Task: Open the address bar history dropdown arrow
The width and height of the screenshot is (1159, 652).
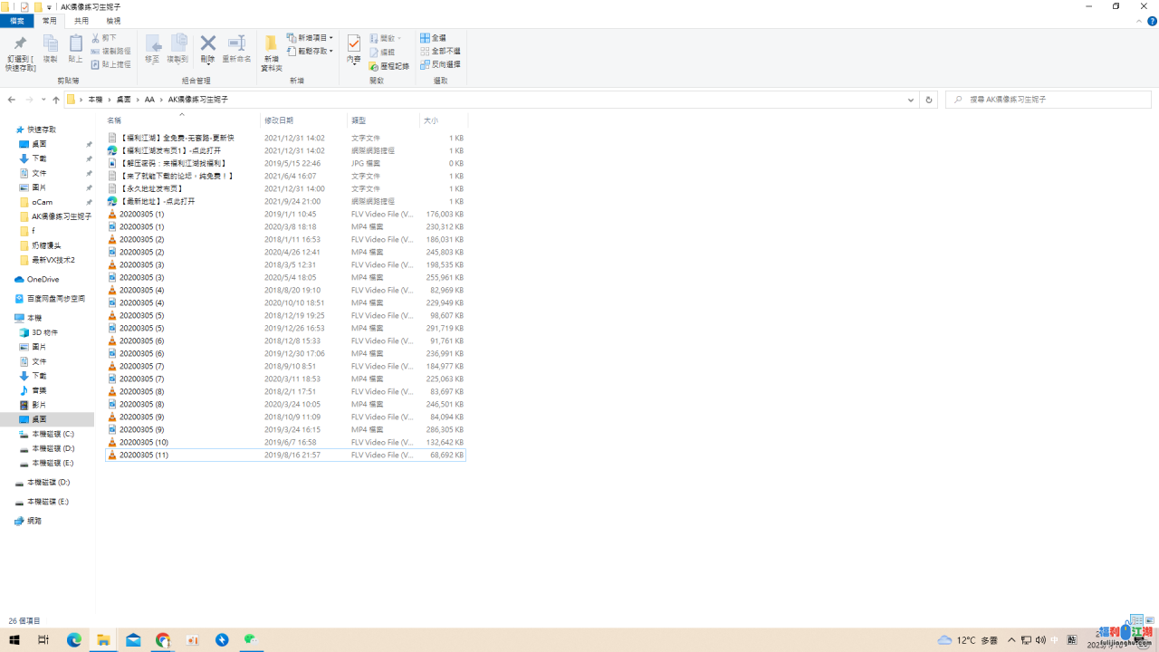Action: (910, 100)
